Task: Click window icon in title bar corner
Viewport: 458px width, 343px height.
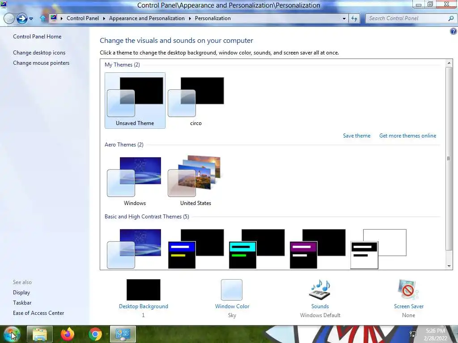Action: tap(4, 4)
